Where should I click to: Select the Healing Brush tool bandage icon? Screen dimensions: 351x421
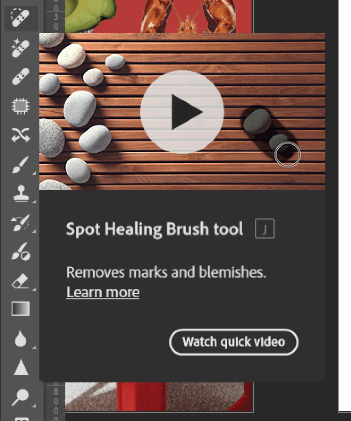[20, 77]
